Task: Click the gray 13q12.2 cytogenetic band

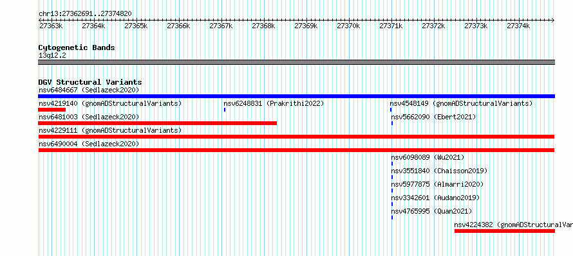Action: tap(296, 62)
